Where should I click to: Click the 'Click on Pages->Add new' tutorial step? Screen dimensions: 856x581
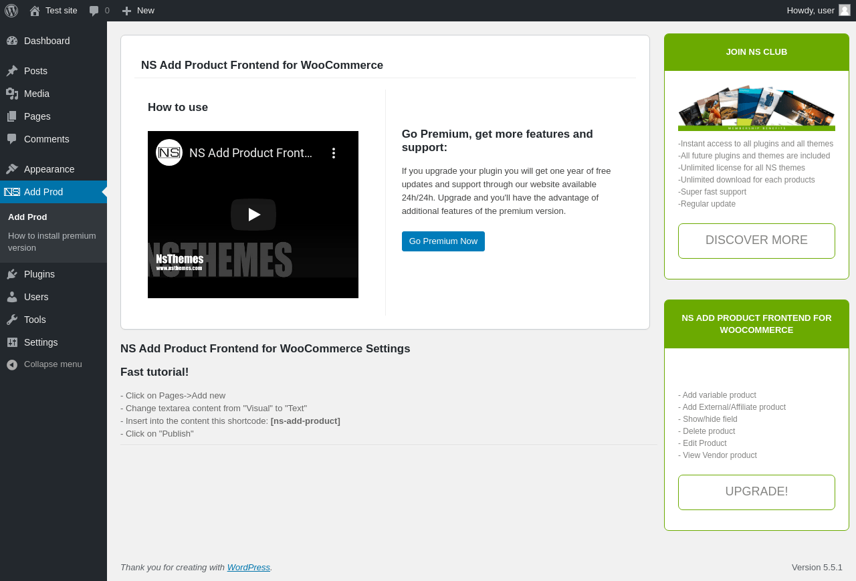[x=173, y=396]
